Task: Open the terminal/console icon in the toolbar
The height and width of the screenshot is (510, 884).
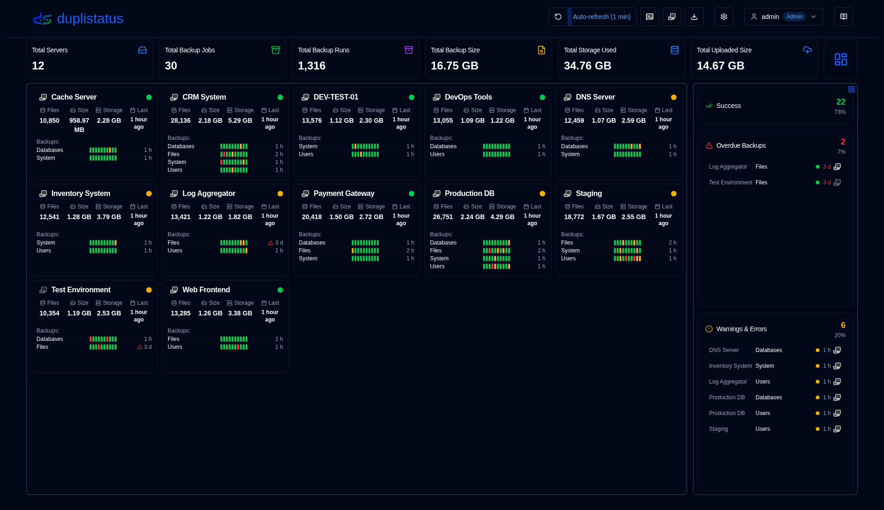Action: (649, 16)
